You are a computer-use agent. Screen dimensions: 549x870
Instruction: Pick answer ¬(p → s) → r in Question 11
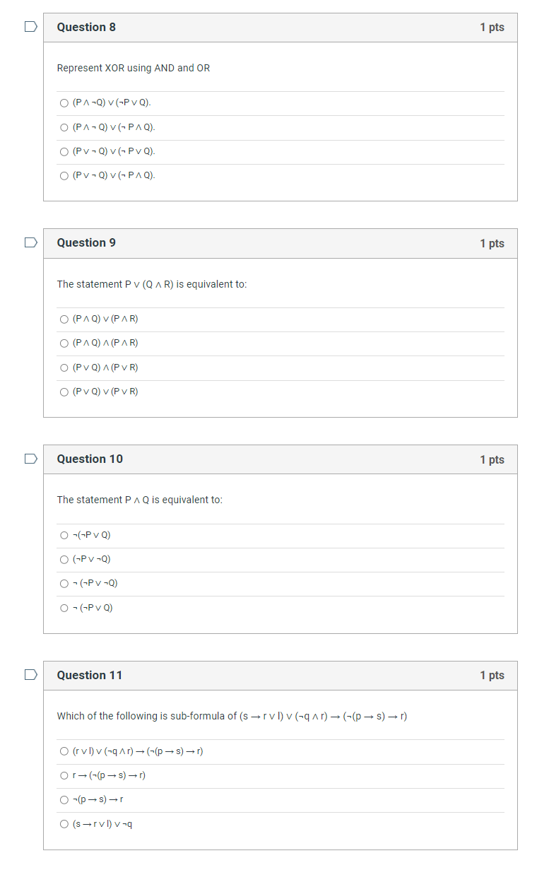click(64, 799)
